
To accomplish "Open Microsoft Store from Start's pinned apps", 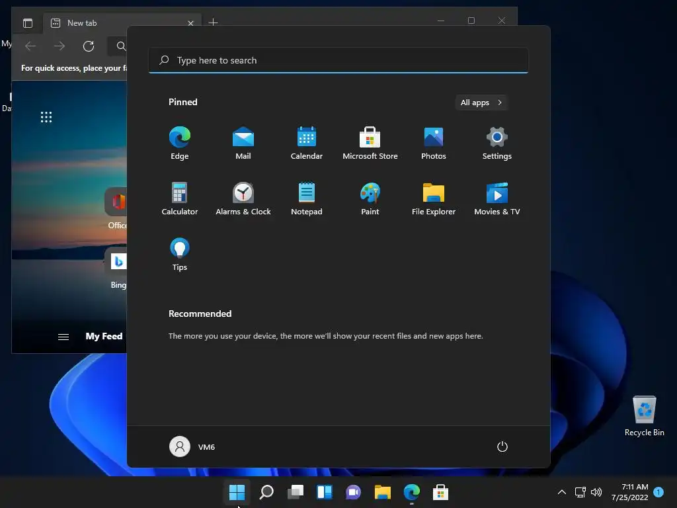I will click(370, 143).
